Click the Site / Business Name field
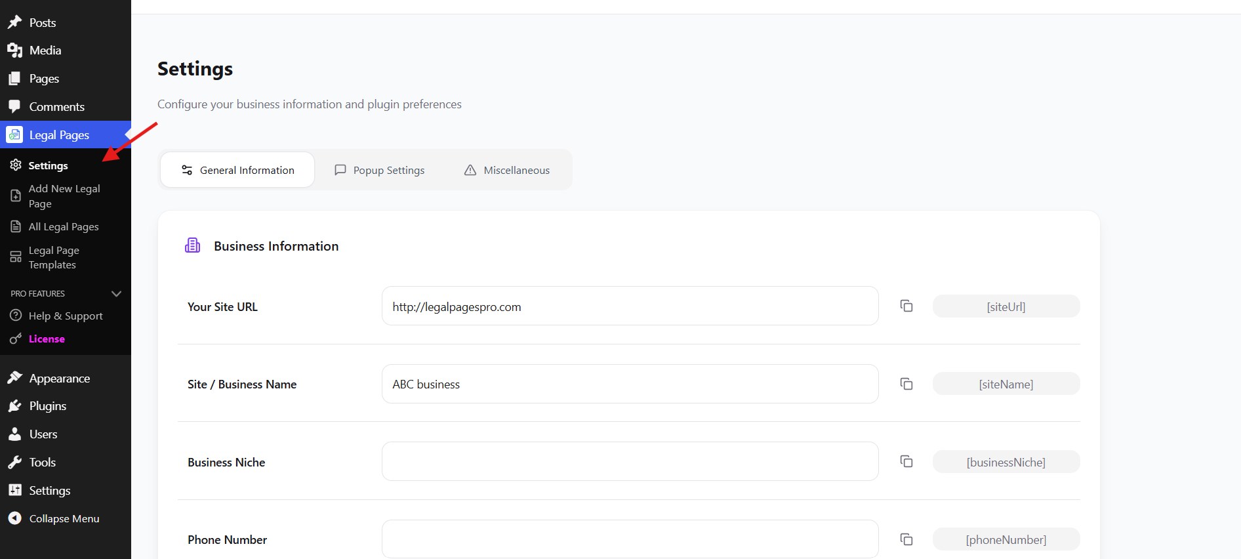1241x559 pixels. [630, 384]
